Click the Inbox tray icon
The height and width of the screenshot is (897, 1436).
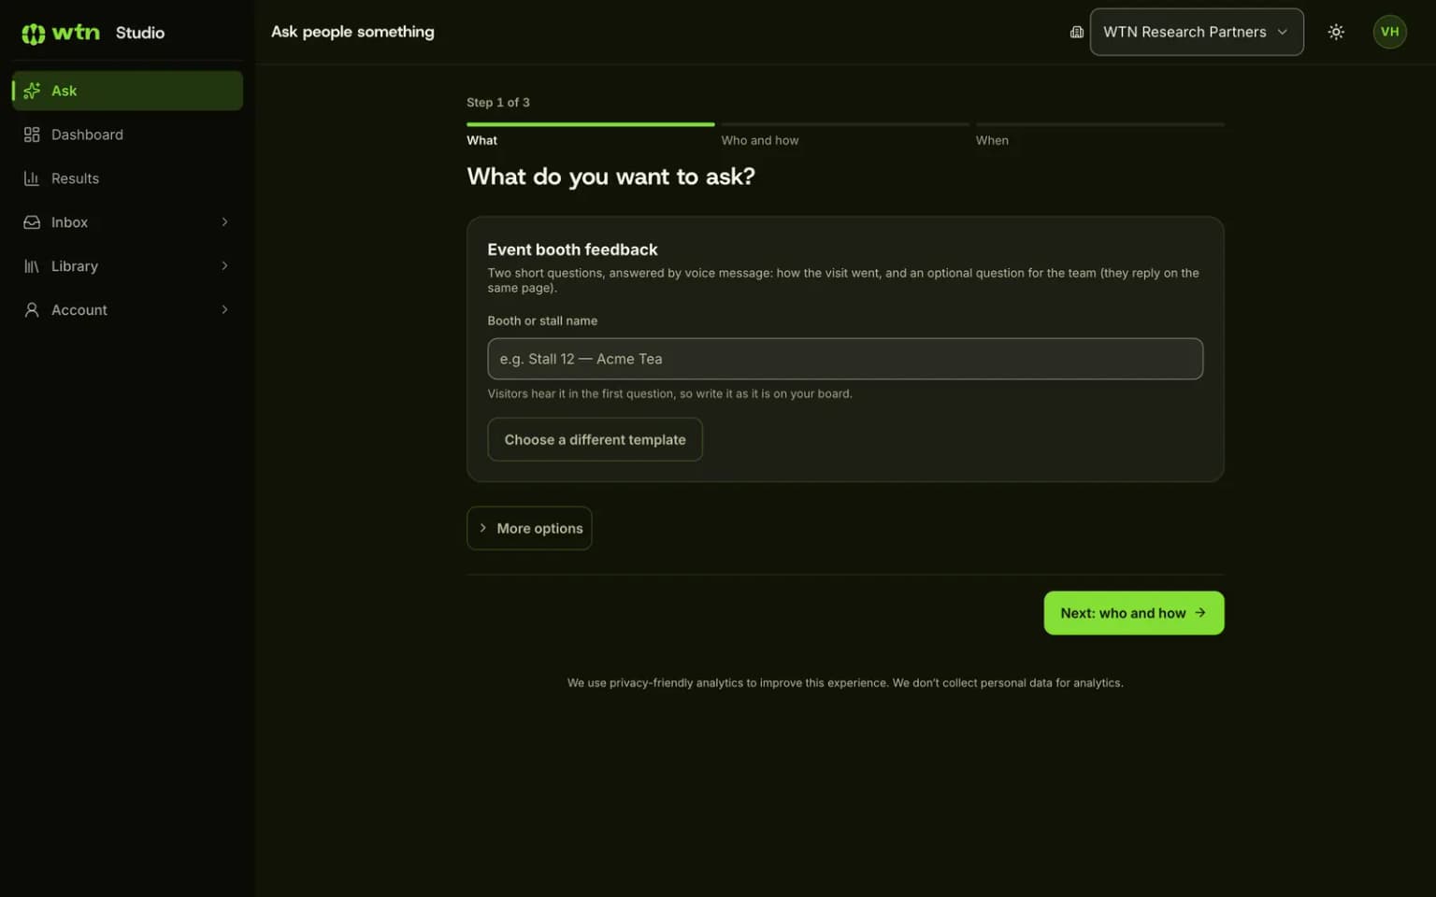tap(32, 222)
